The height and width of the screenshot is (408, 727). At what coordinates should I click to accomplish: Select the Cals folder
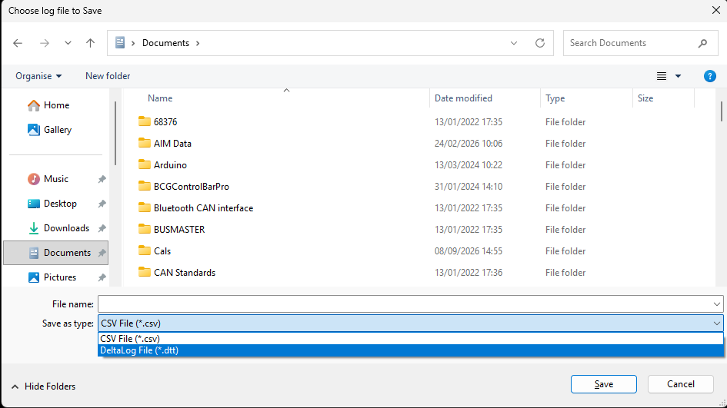coord(162,251)
